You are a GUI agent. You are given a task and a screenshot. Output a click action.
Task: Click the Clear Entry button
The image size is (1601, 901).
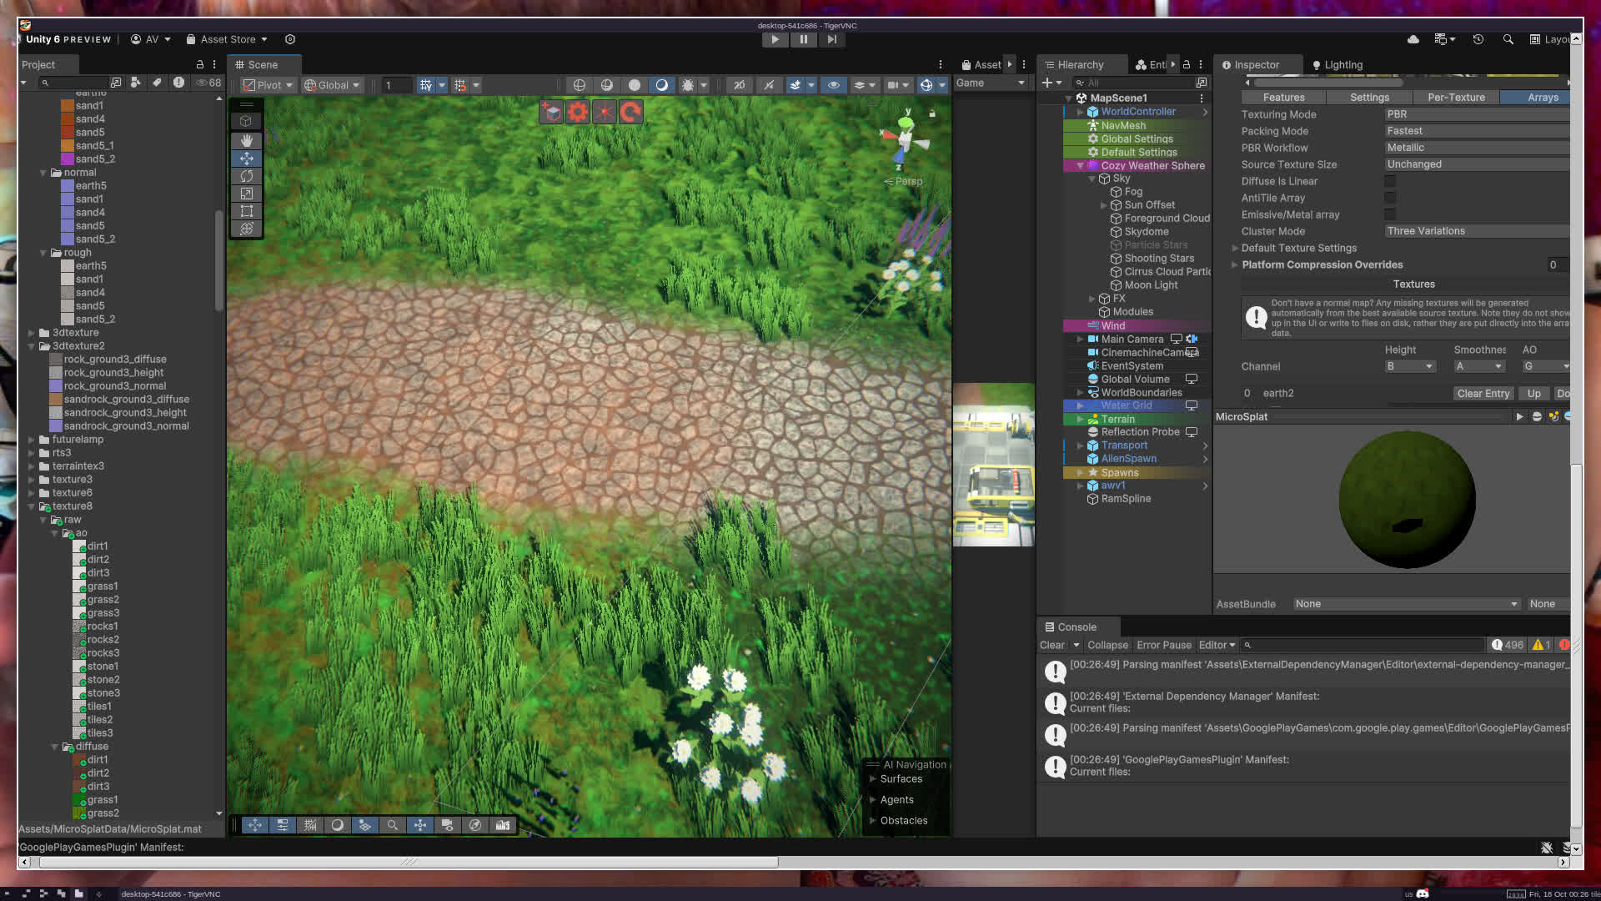tap(1483, 394)
